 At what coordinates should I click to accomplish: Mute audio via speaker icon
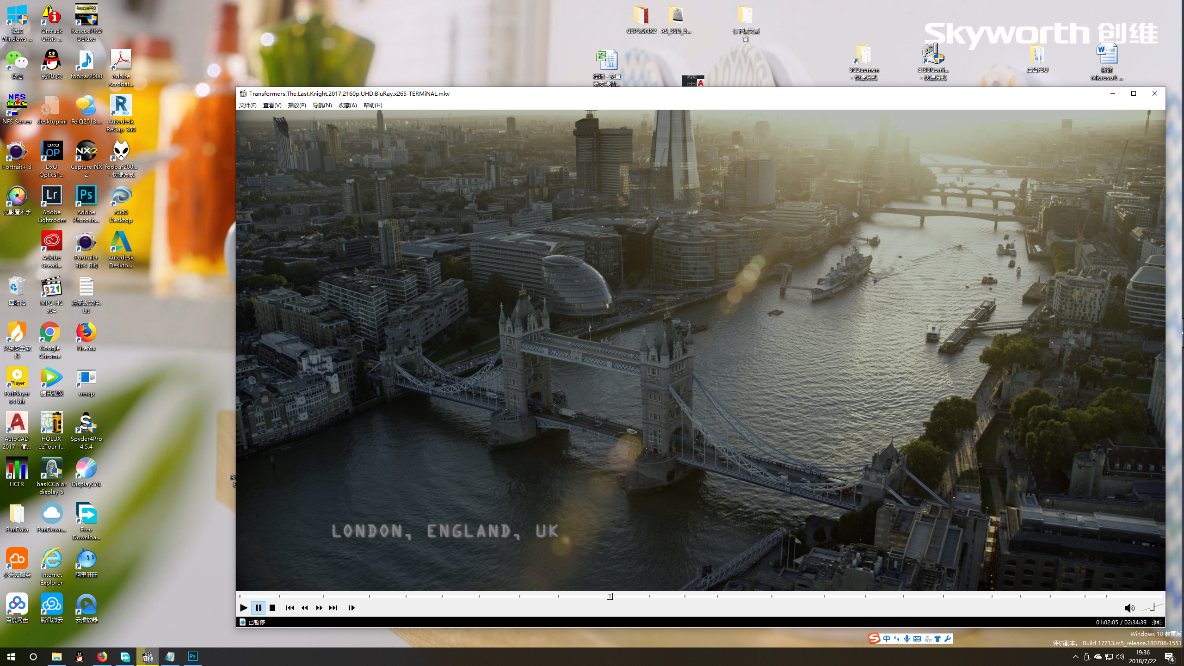1129,608
